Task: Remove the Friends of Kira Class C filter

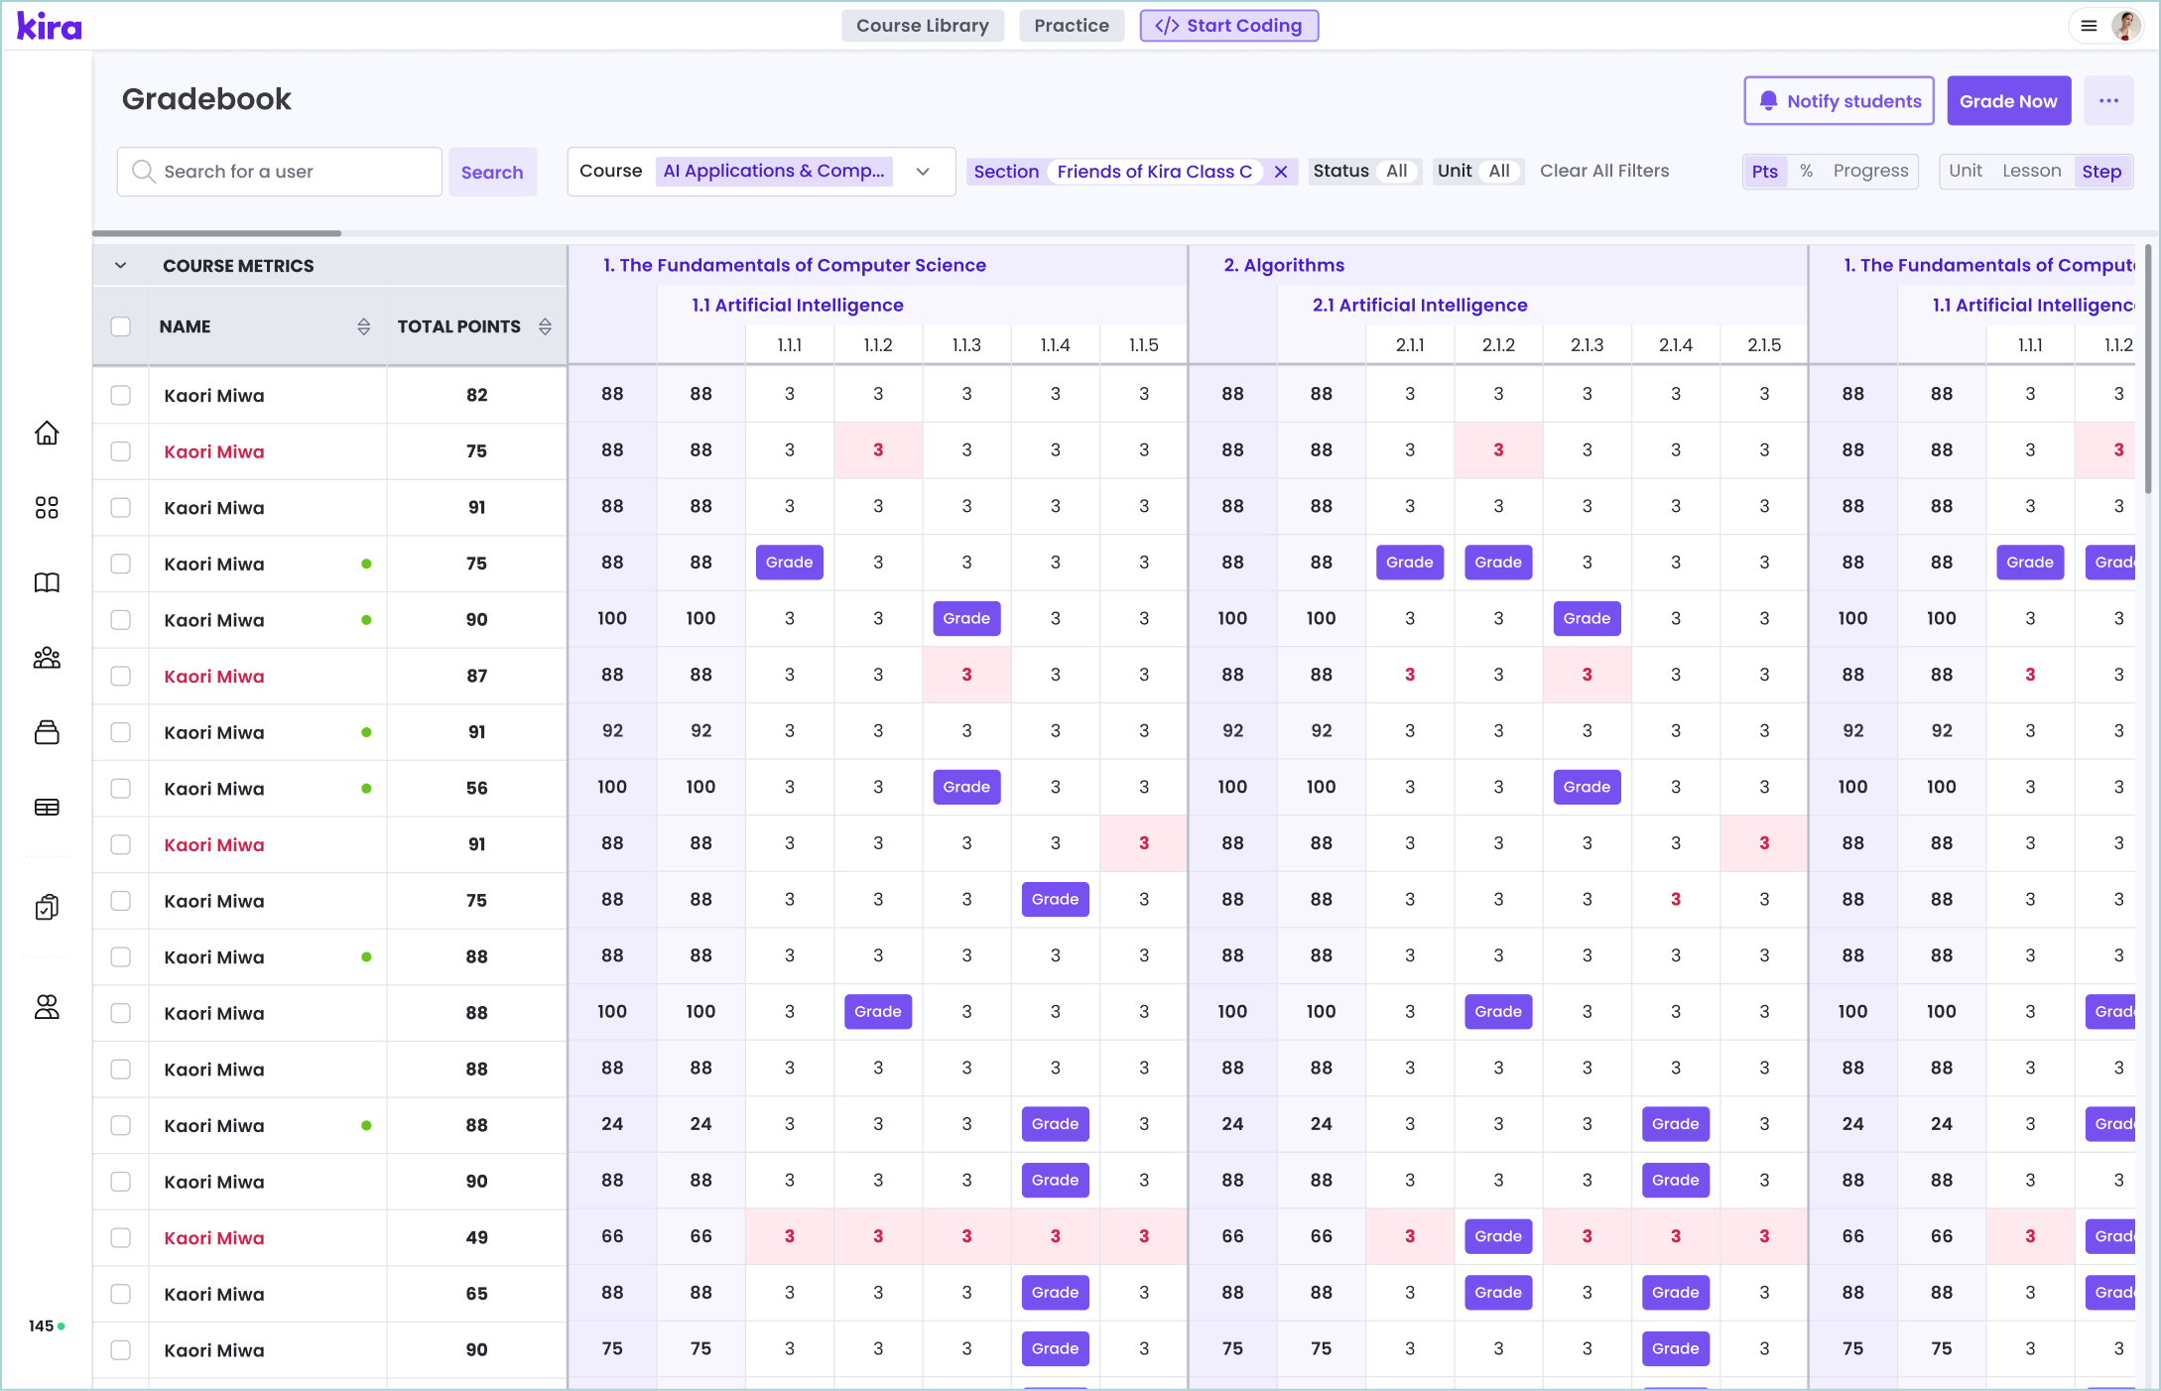Action: tap(1281, 172)
